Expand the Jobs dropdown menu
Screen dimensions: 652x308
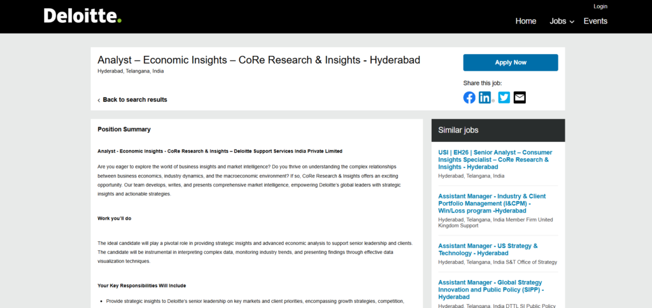click(562, 21)
